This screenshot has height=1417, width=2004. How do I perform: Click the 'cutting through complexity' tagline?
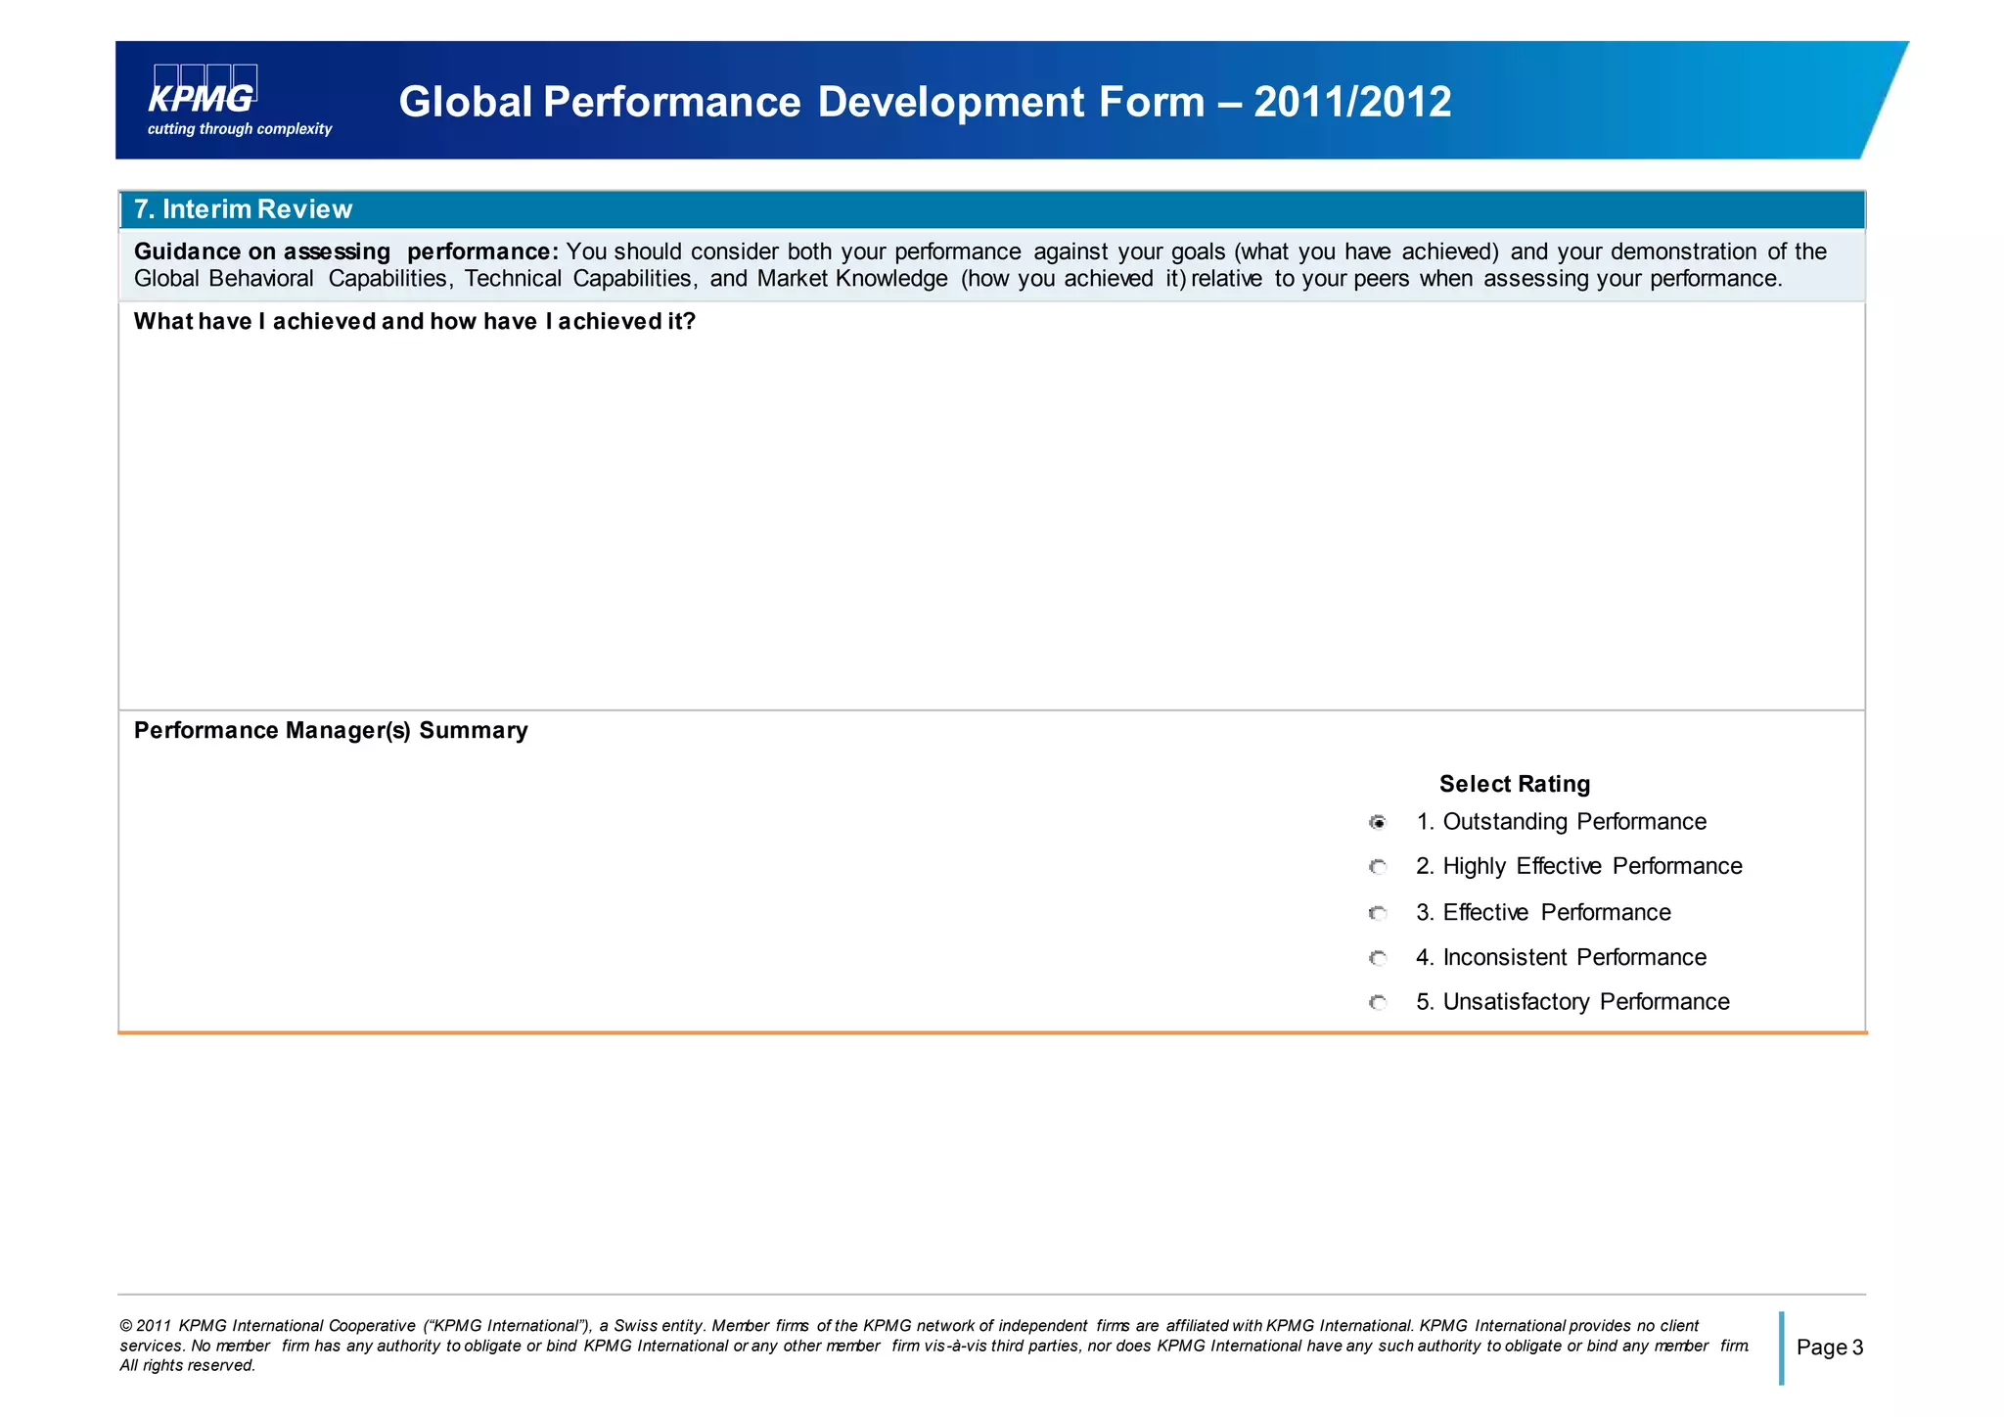[240, 129]
